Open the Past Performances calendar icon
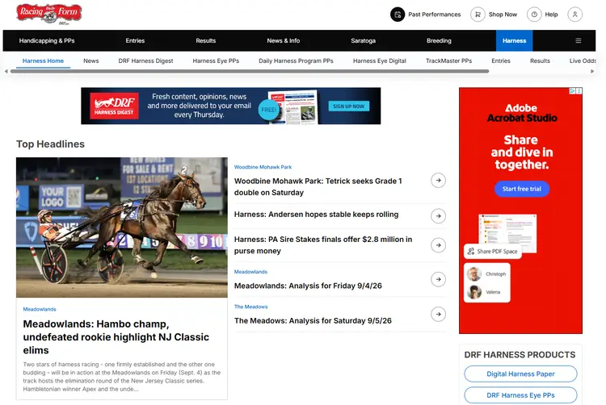606x405 pixels. [x=398, y=15]
